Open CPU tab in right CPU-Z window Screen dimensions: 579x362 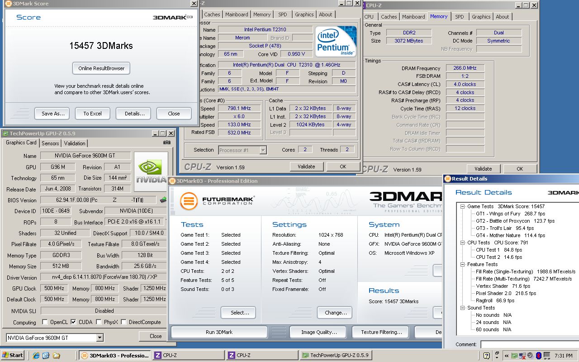click(x=369, y=17)
